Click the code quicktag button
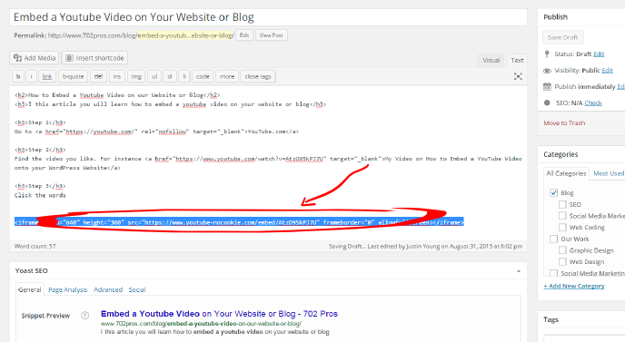 [x=203, y=76]
